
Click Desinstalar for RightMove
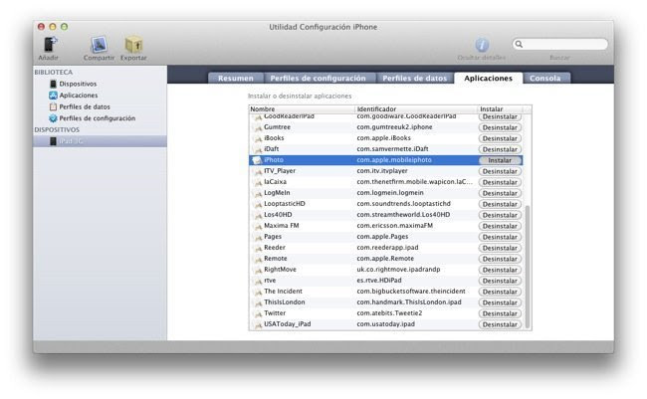(x=500, y=270)
